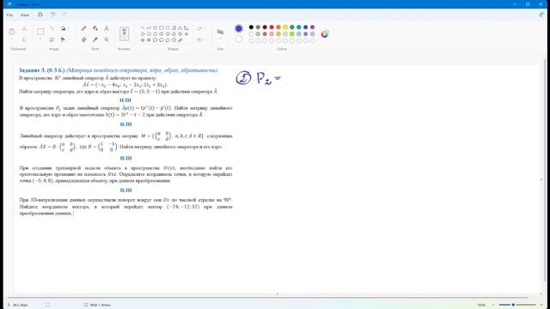Choose the black color swatch

pyautogui.click(x=251, y=27)
